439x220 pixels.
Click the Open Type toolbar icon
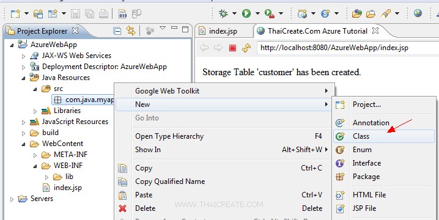coord(356,13)
